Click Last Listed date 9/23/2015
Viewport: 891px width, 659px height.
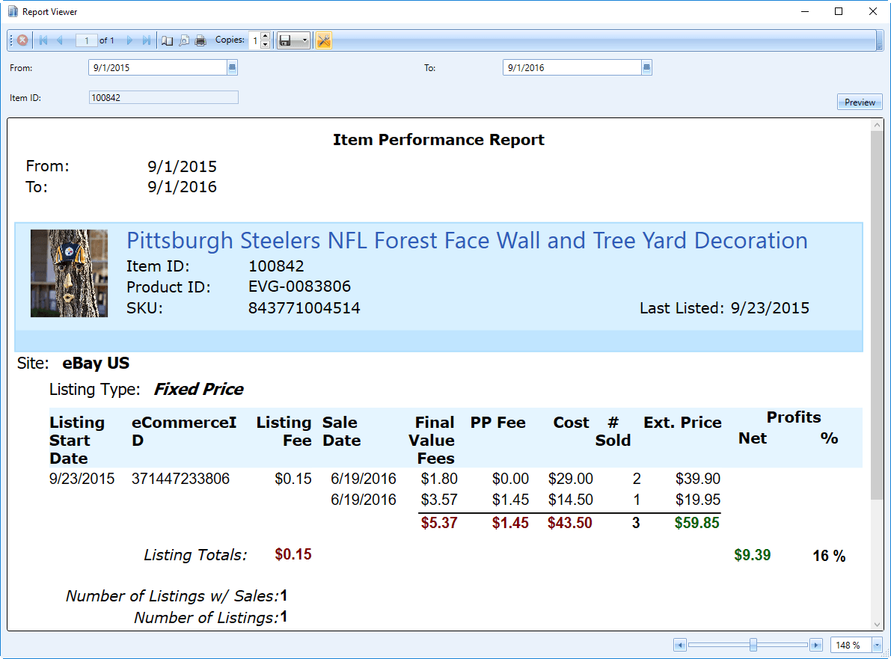(770, 308)
